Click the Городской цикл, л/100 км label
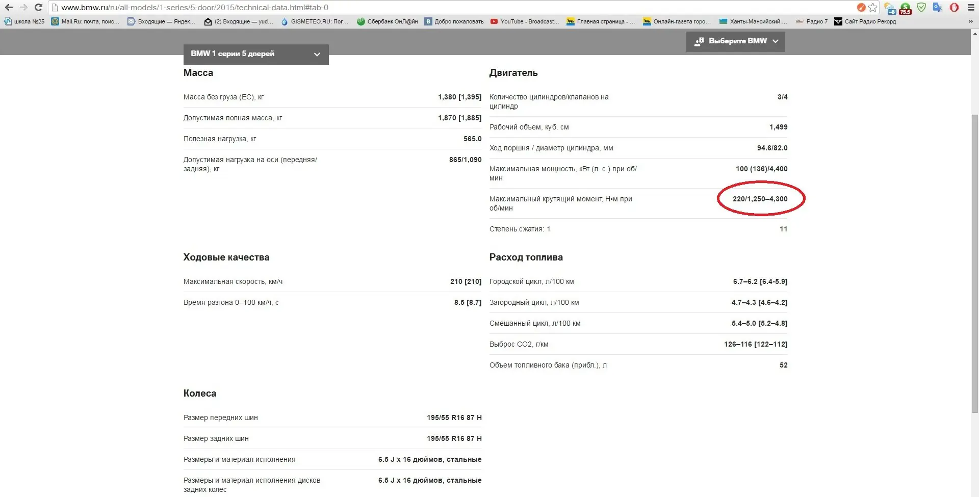The height and width of the screenshot is (497, 979). tap(532, 281)
